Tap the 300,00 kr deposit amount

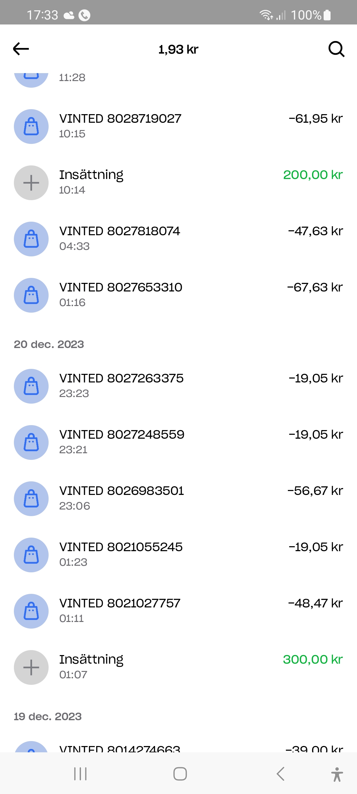313,660
